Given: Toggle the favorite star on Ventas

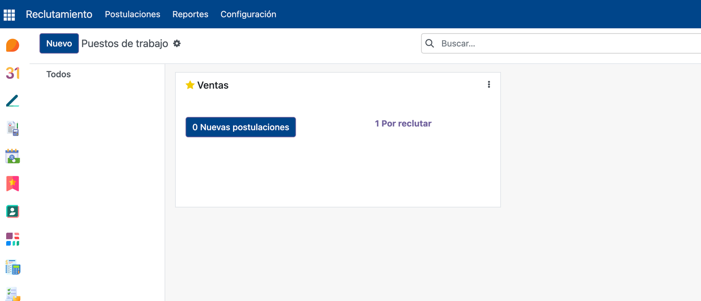Looking at the screenshot, I should [190, 85].
